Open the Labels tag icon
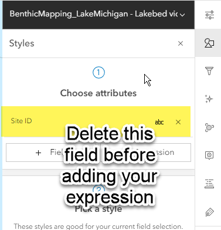 [x=209, y=212]
